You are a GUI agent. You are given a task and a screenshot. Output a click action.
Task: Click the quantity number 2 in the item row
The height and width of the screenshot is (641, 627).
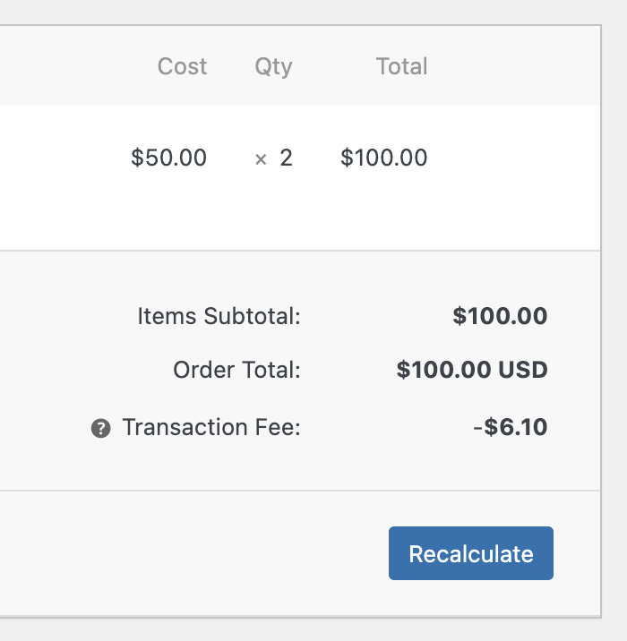tap(287, 158)
